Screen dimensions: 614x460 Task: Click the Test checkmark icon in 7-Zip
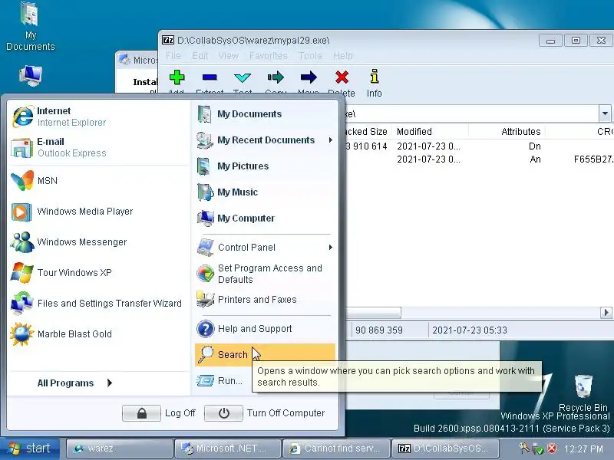click(x=243, y=77)
